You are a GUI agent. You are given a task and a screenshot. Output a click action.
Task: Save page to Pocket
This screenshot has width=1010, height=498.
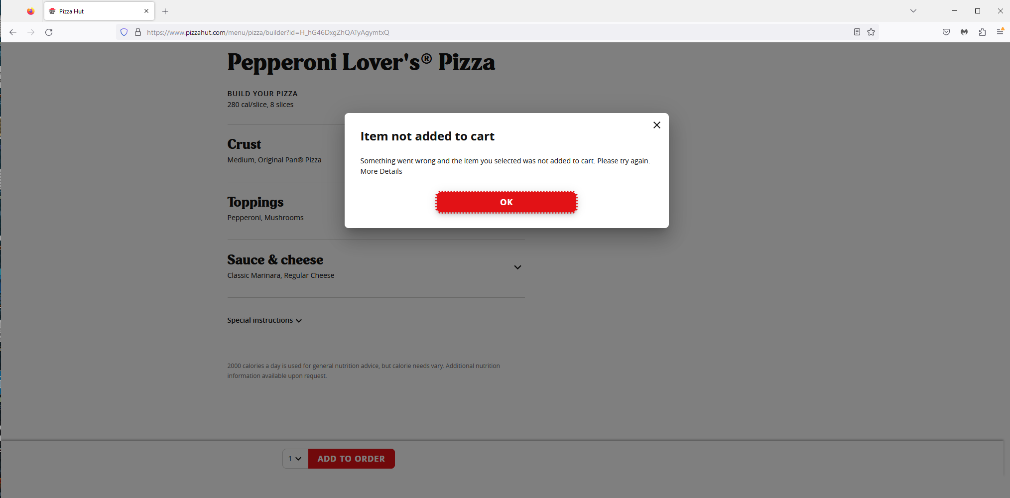[946, 32]
